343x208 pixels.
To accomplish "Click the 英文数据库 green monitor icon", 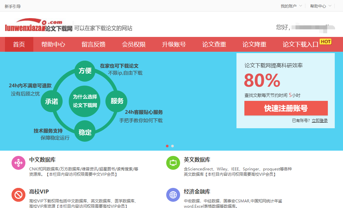I will pos(173,163).
